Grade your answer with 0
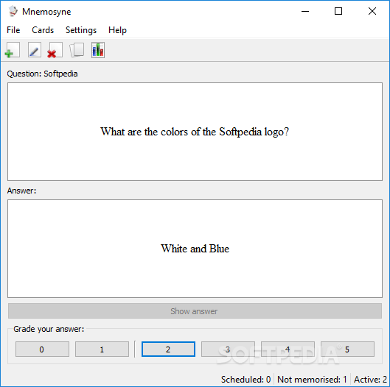 (x=42, y=349)
